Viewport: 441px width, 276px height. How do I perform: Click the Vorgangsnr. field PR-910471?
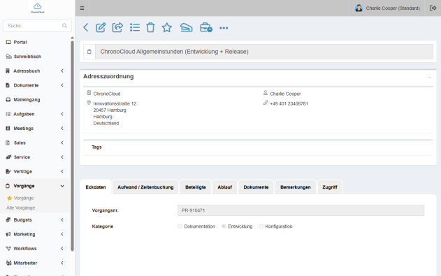click(x=301, y=210)
